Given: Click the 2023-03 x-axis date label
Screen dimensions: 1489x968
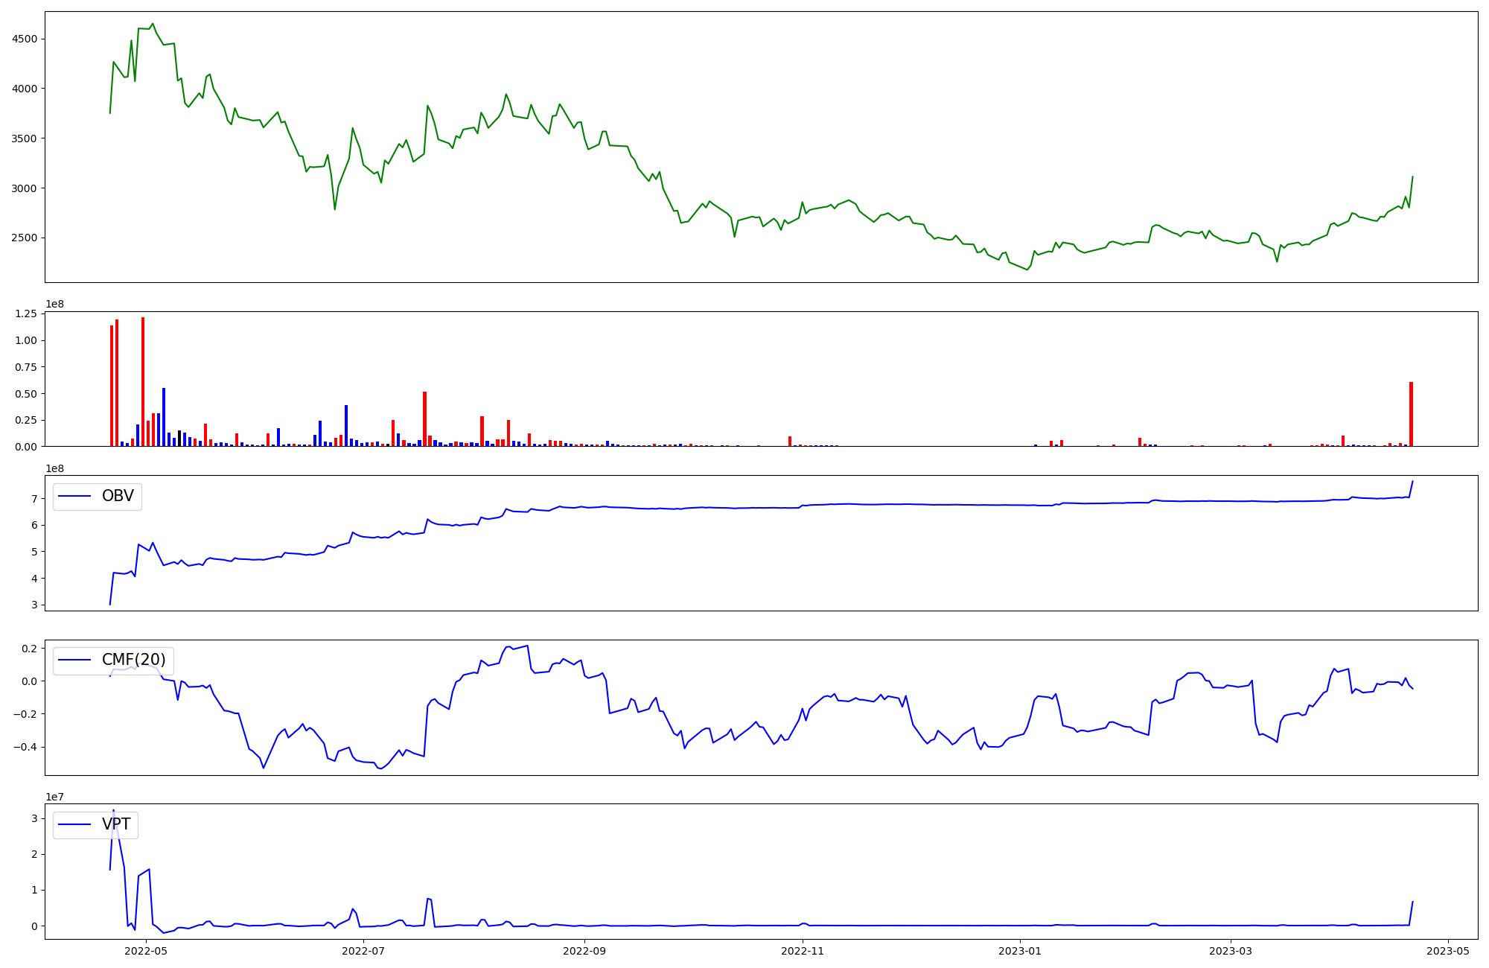Looking at the screenshot, I should pyautogui.click(x=1230, y=951).
